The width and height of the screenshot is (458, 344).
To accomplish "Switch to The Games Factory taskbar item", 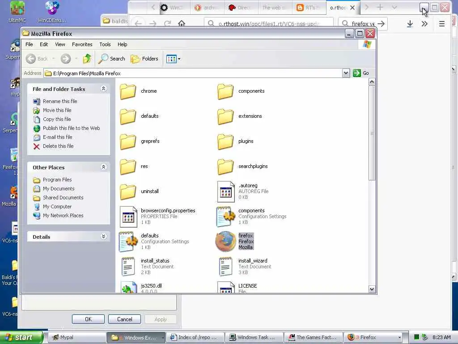I will click(x=313, y=338).
